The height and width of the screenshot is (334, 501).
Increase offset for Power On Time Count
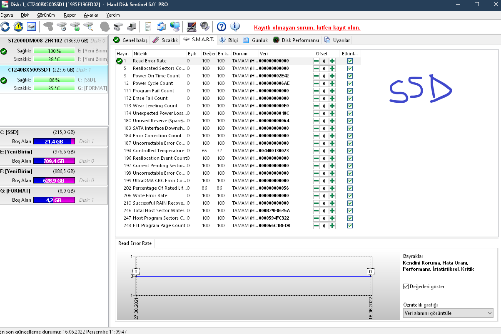[x=332, y=76]
